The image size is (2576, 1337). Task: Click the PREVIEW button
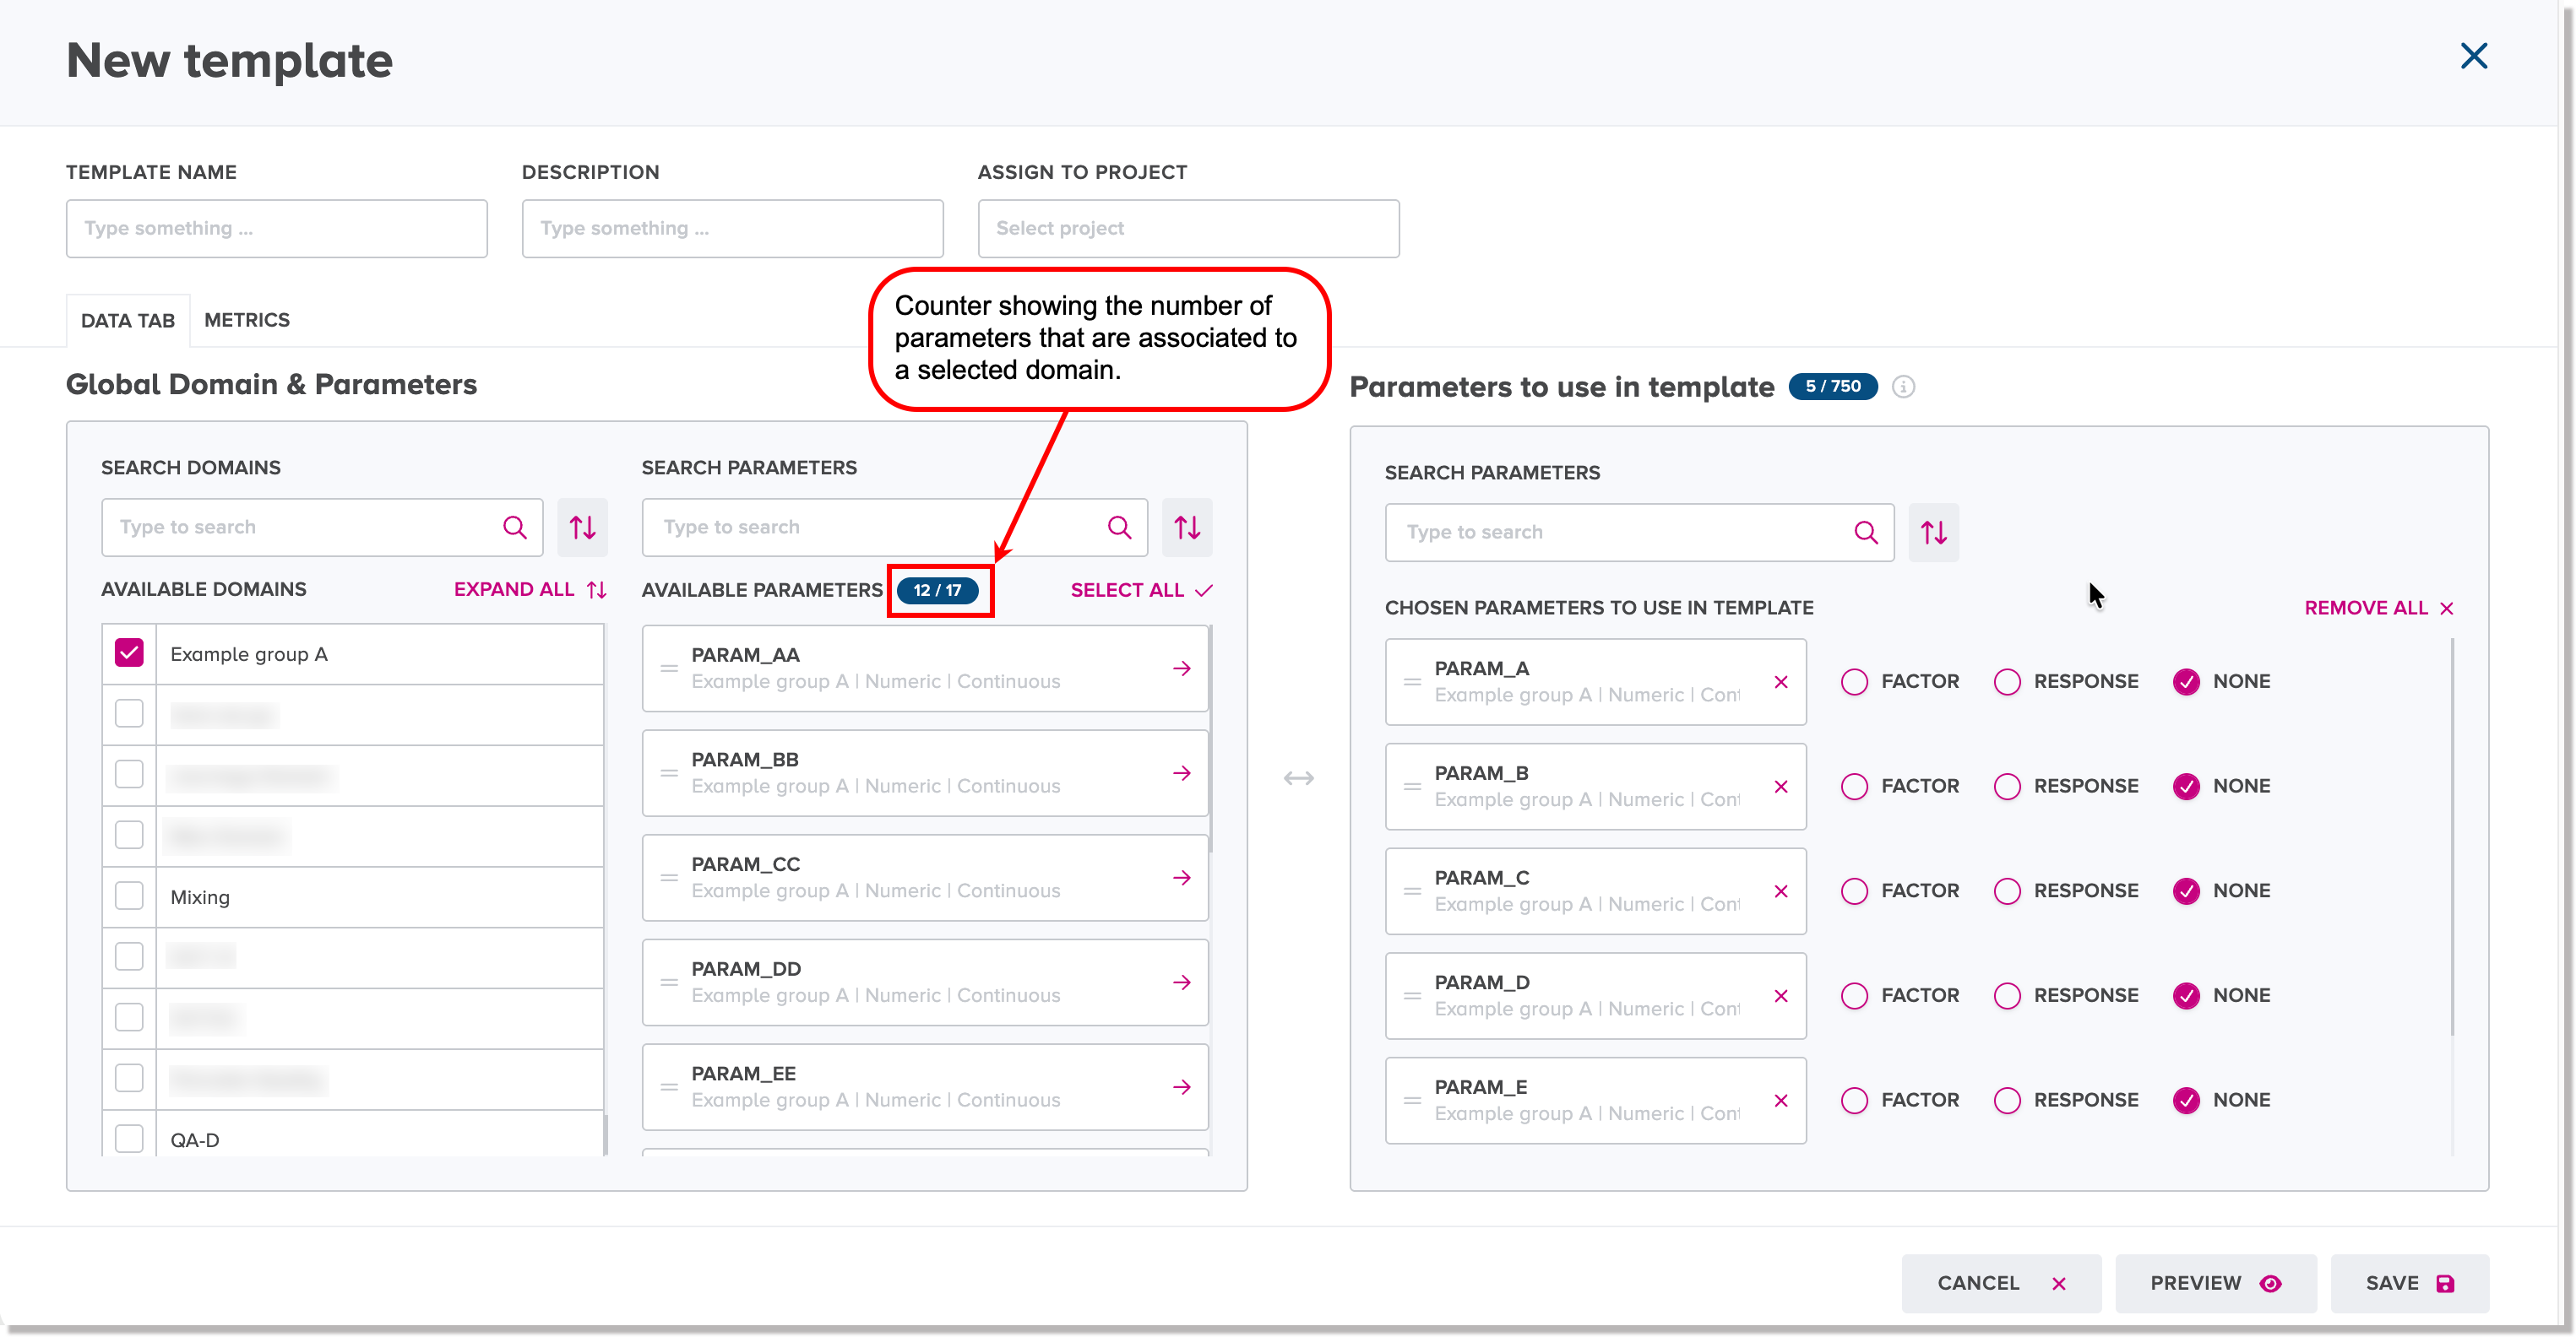click(x=2215, y=1283)
